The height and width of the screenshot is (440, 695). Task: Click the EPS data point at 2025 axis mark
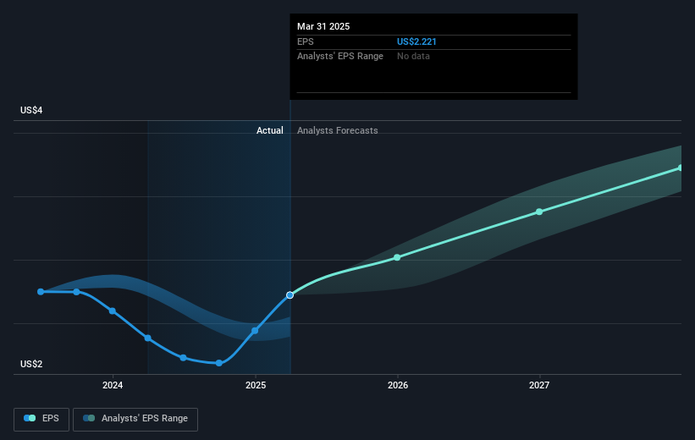[x=255, y=331]
